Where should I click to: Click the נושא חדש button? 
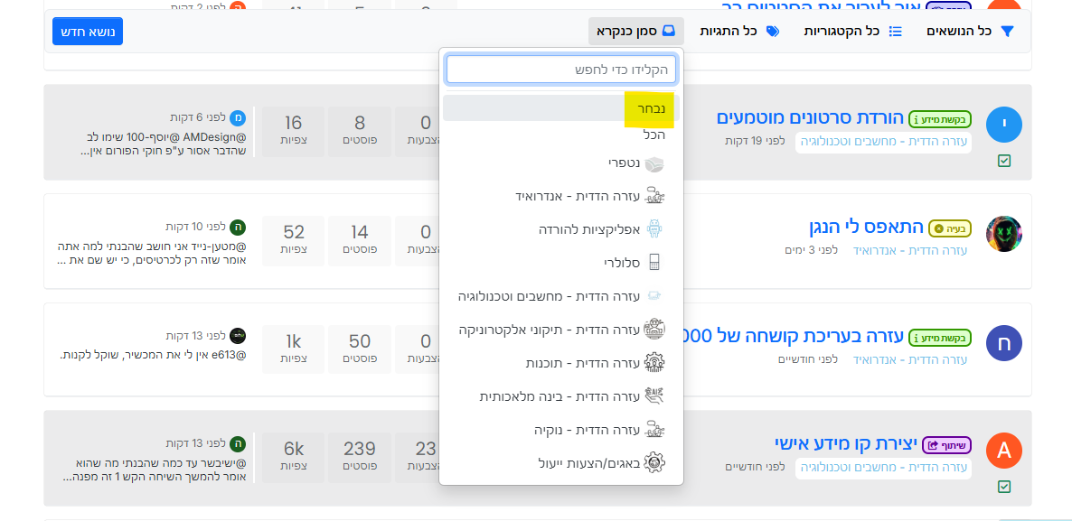tap(88, 31)
